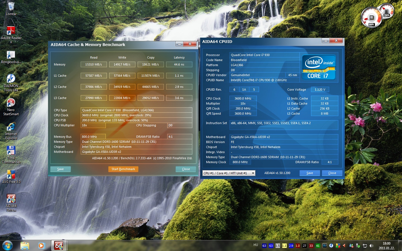Open the Windows Start menu orb
Image resolution: width=402 pixels, height=251 pixels.
(x=7, y=245)
